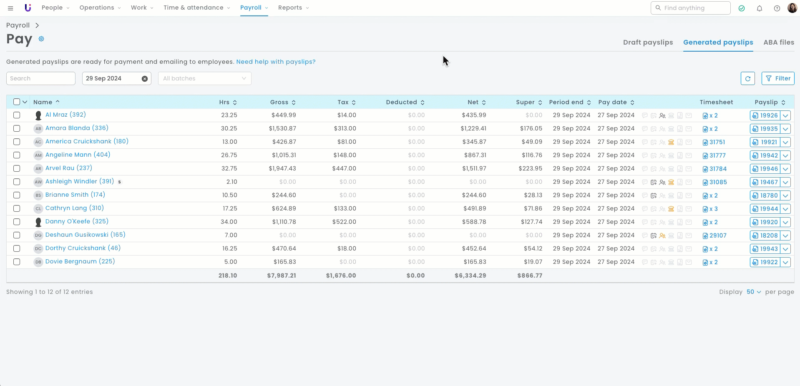Tick the checkbox for Al Mraz
The width and height of the screenshot is (800, 386).
[x=17, y=115]
